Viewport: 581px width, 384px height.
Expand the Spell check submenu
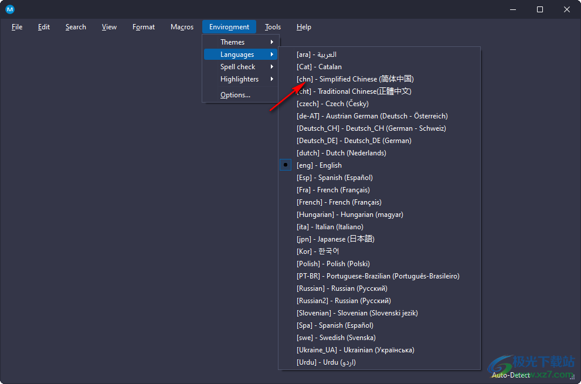(x=240, y=67)
